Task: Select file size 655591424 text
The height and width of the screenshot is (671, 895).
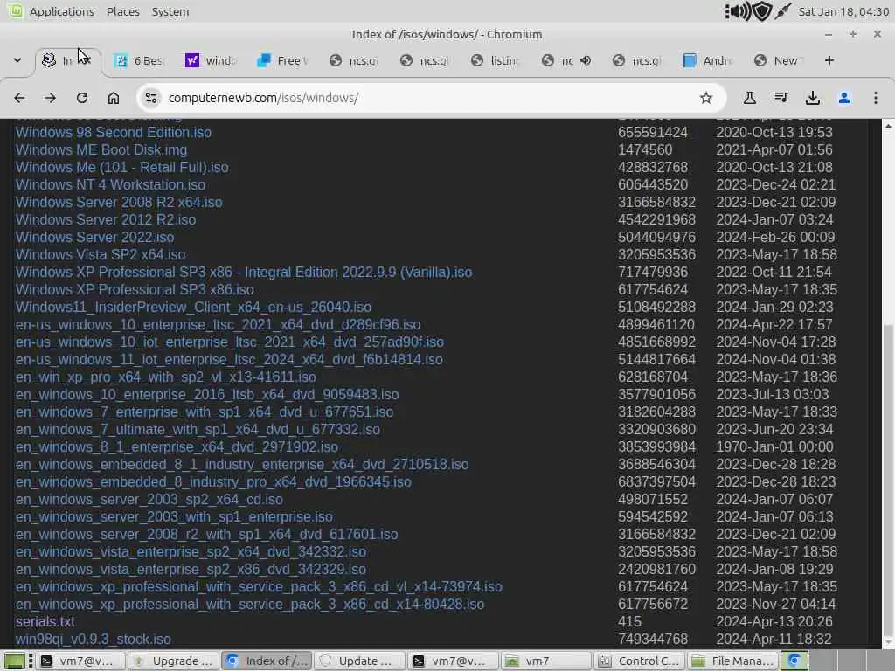Action: 652,133
